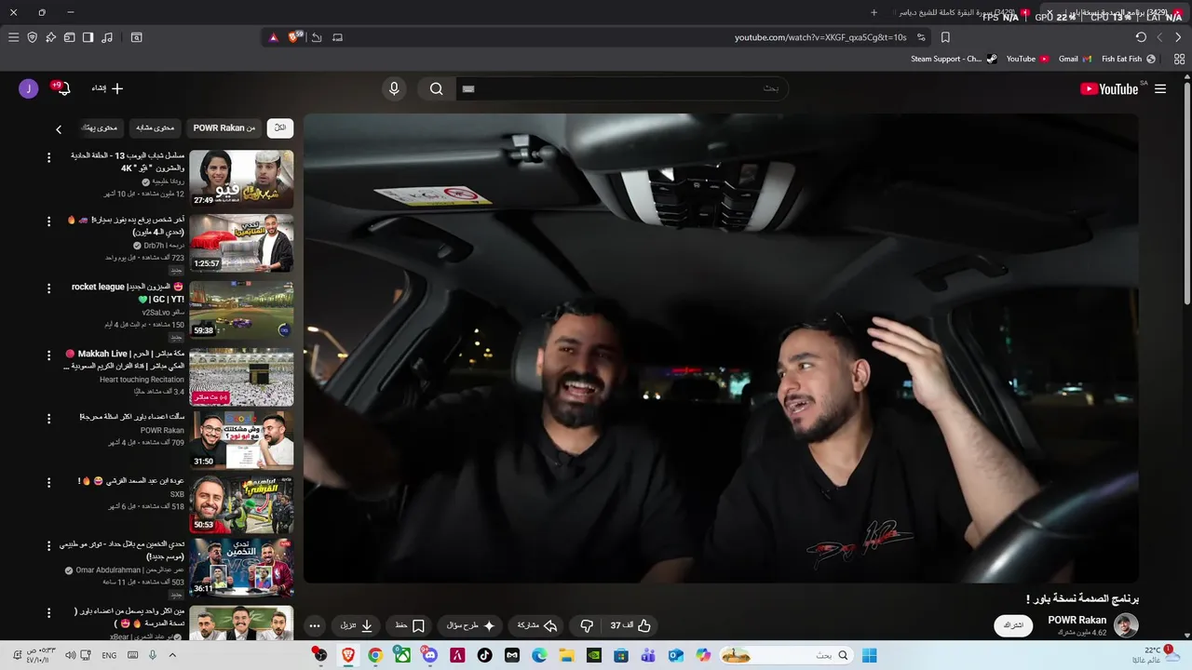The image size is (1192, 670).
Task: Click the browser reload button
Action: [x=1141, y=37]
